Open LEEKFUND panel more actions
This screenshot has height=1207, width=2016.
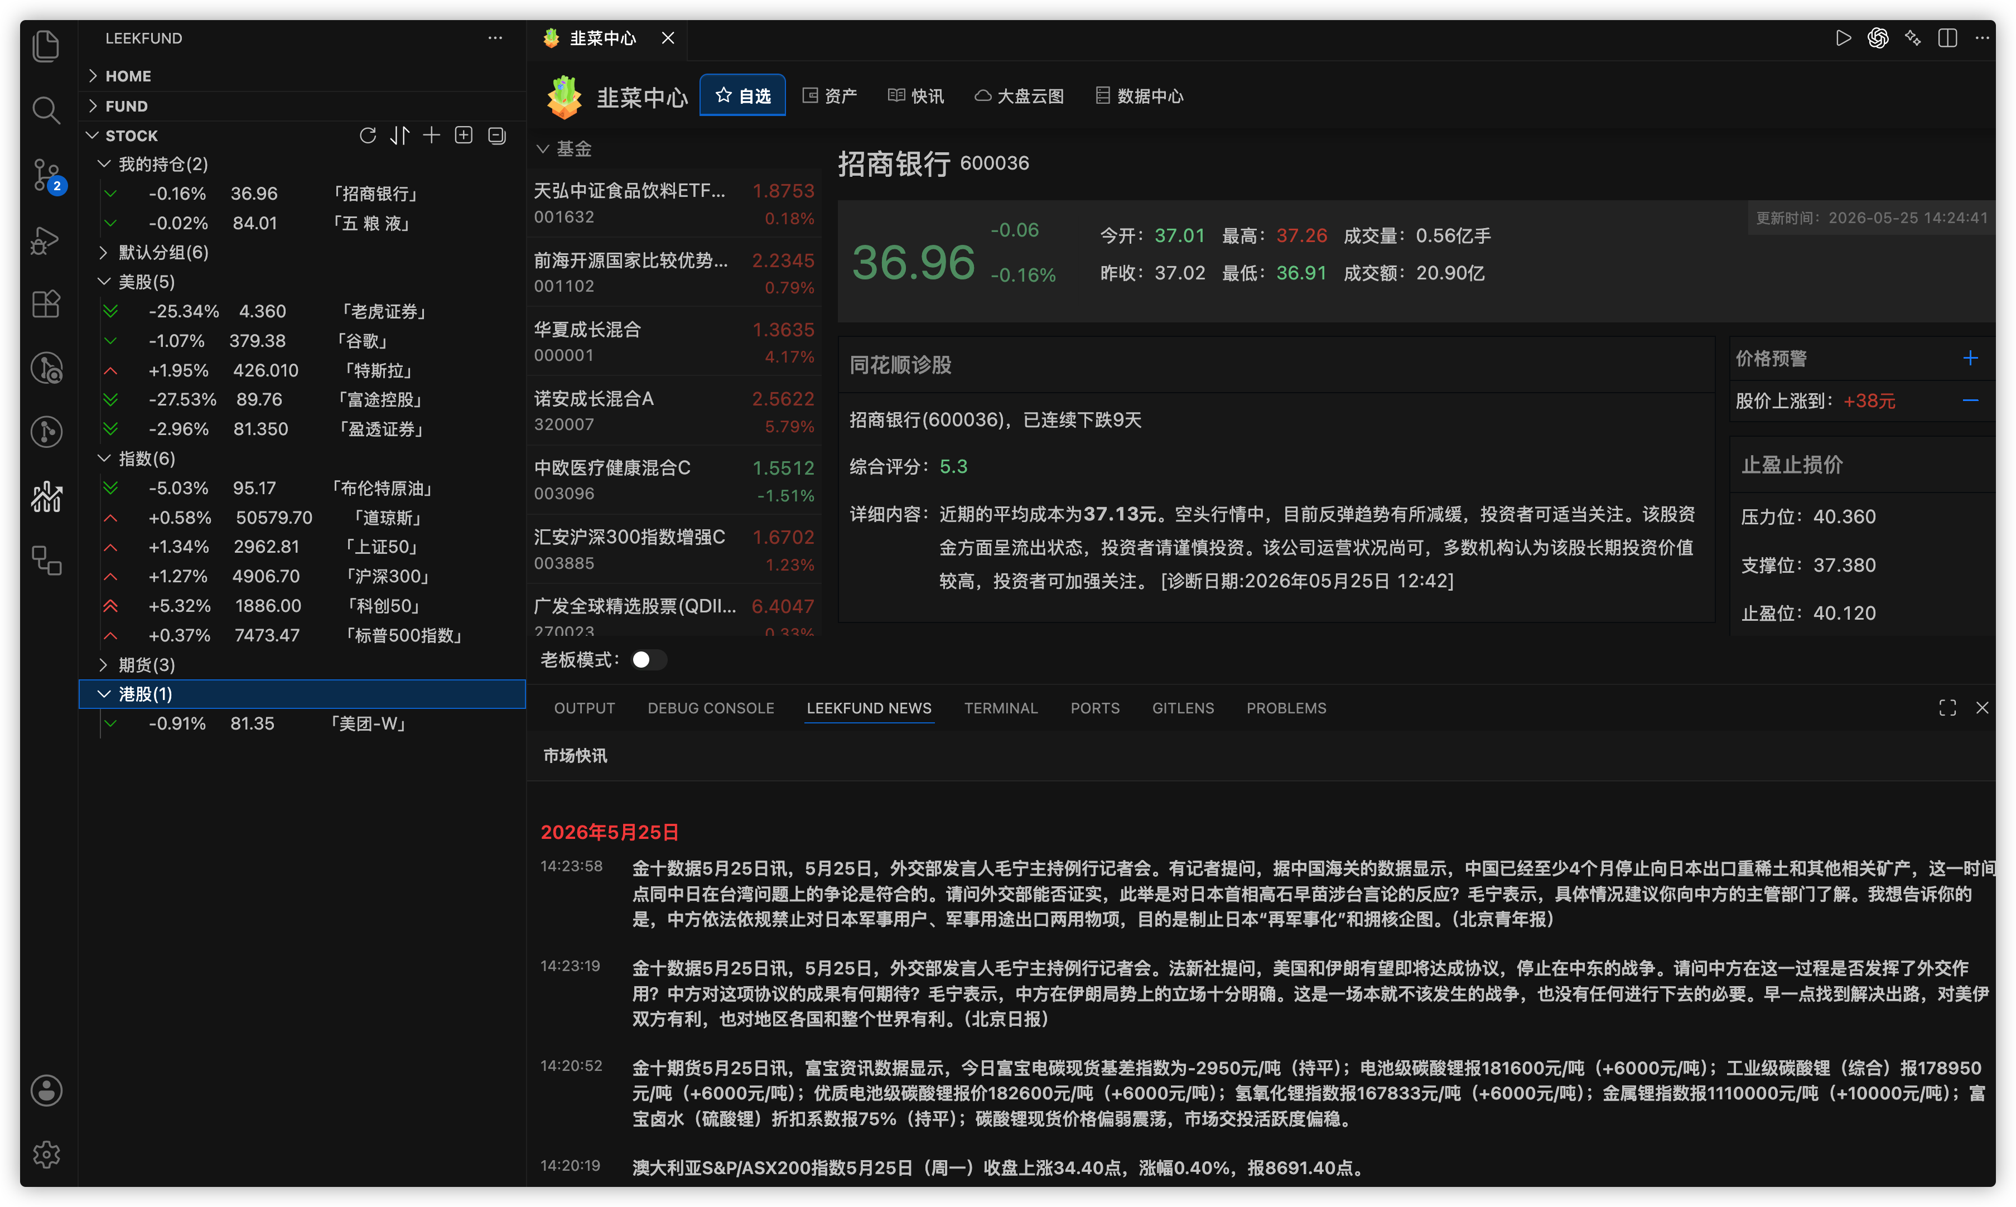click(x=495, y=38)
